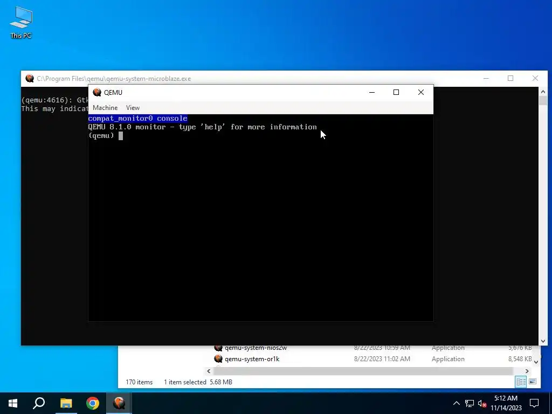This screenshot has width=552, height=414.
Task: Click console window scrollbar down arrow
Action: (x=543, y=341)
